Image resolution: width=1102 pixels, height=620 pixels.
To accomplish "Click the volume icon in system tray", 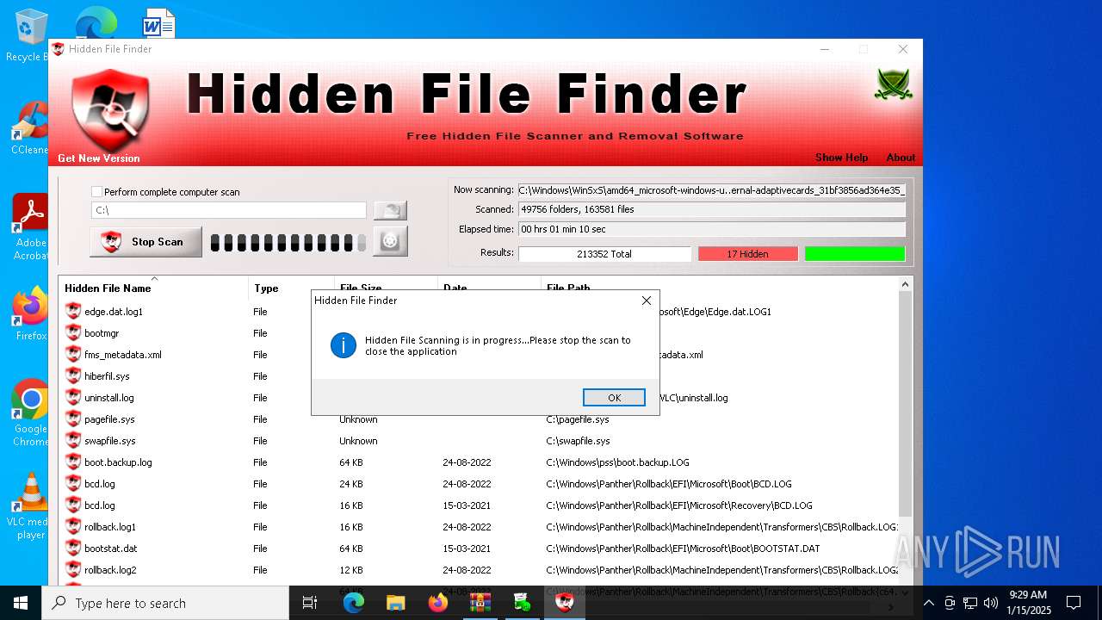I will coord(991,603).
